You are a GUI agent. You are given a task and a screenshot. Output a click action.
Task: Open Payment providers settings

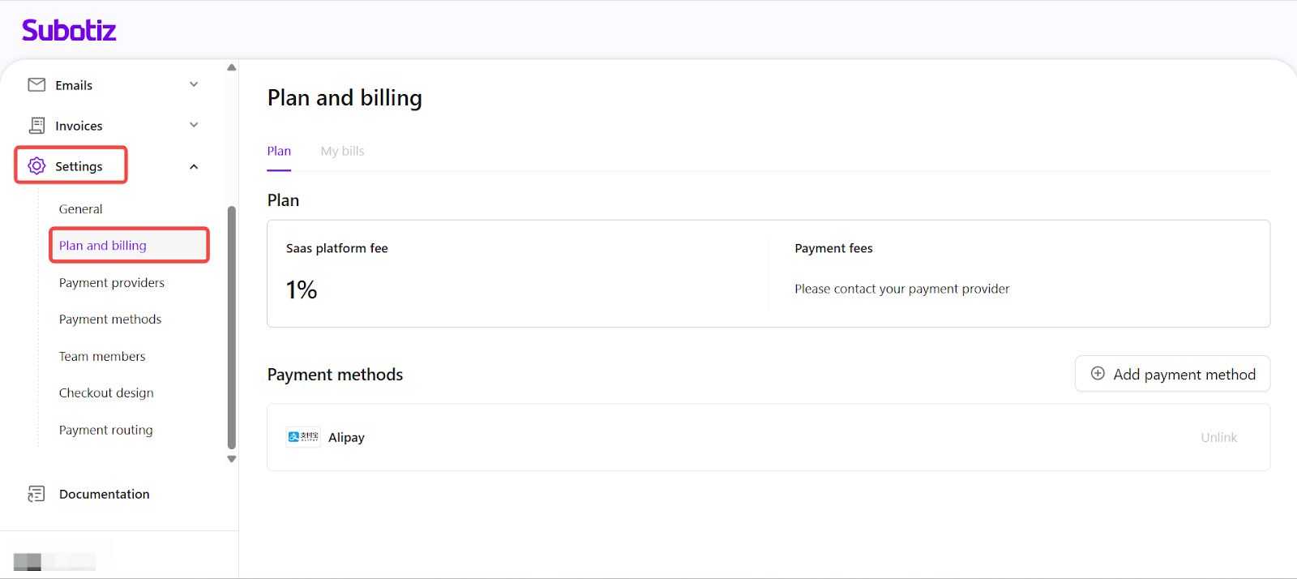coord(112,283)
